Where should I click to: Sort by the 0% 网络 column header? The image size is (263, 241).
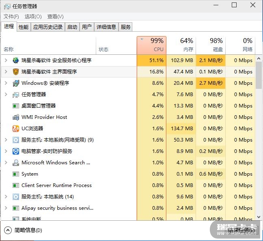tap(240, 45)
